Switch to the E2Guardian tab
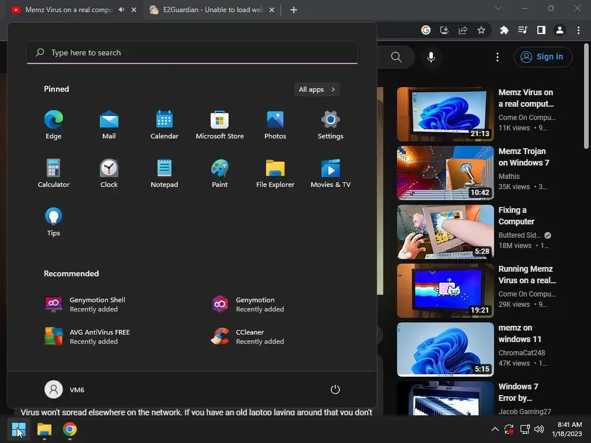The image size is (591, 443). click(212, 10)
